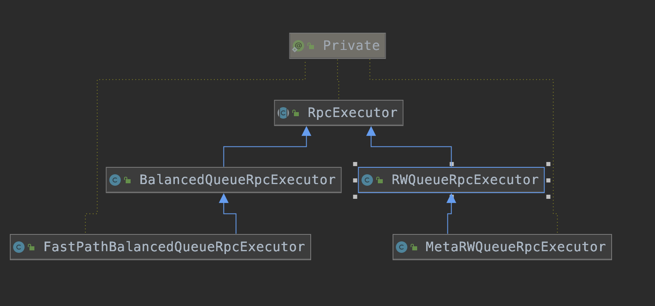Screen dimensions: 655x306
Task: Click the class icon on MetaRWQueueRpcExecutor
Action: (x=402, y=247)
